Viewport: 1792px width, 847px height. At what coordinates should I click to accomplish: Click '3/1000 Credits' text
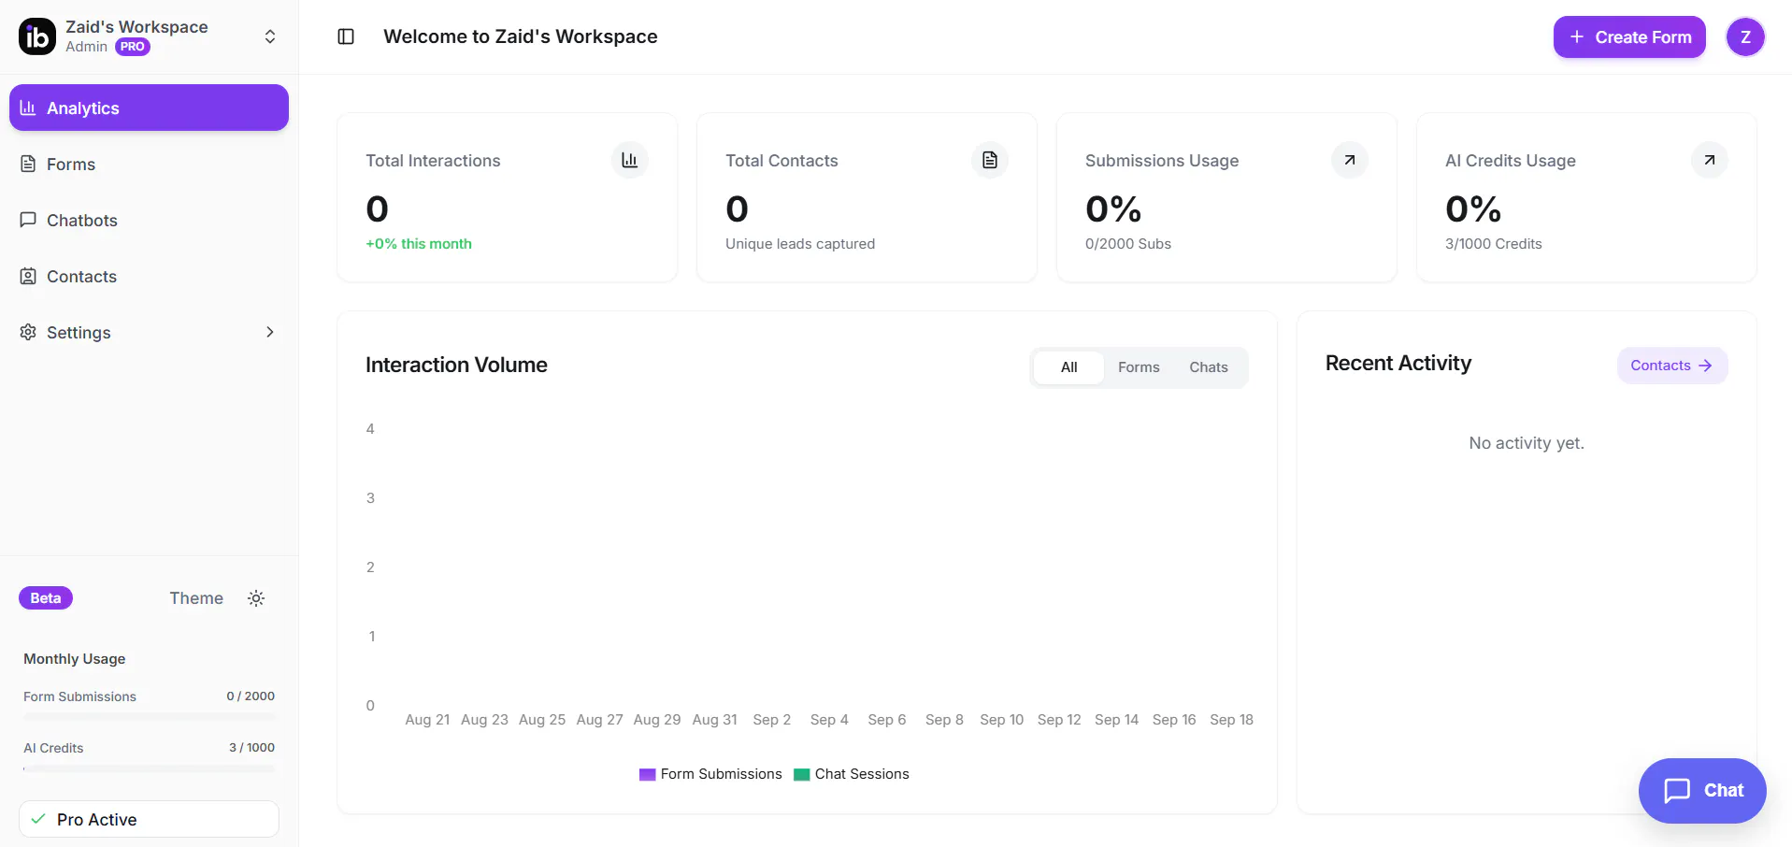tap(1494, 244)
